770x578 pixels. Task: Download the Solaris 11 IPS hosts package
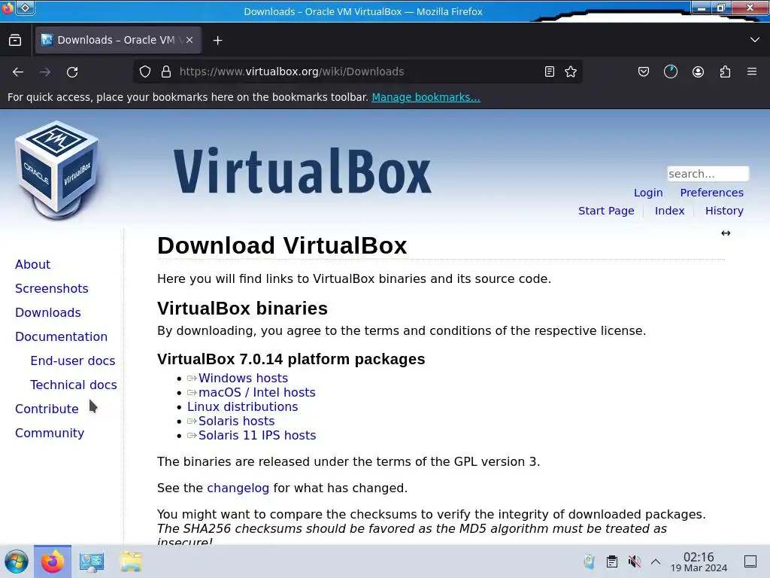tap(257, 435)
